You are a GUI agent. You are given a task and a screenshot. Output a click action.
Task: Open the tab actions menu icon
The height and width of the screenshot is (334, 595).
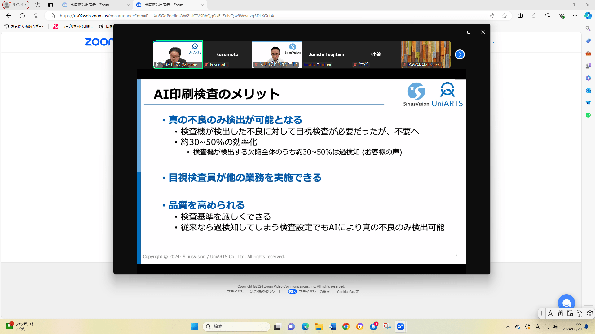[51, 5]
